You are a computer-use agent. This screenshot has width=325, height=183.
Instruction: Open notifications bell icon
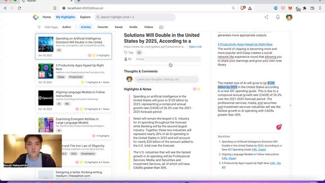click(278, 17)
